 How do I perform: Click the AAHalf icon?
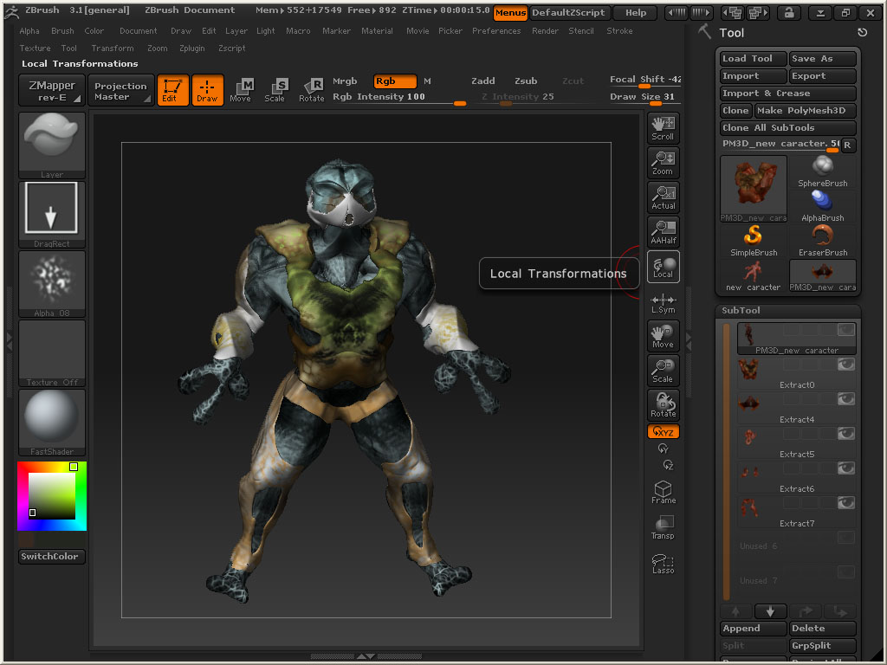(663, 231)
